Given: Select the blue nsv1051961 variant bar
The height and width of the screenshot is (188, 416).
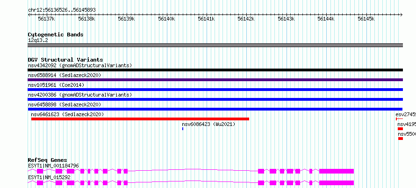Looking at the screenshot, I should tap(215, 90).
